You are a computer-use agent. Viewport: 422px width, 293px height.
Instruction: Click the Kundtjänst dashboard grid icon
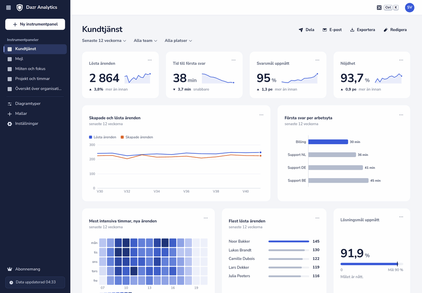(10, 49)
